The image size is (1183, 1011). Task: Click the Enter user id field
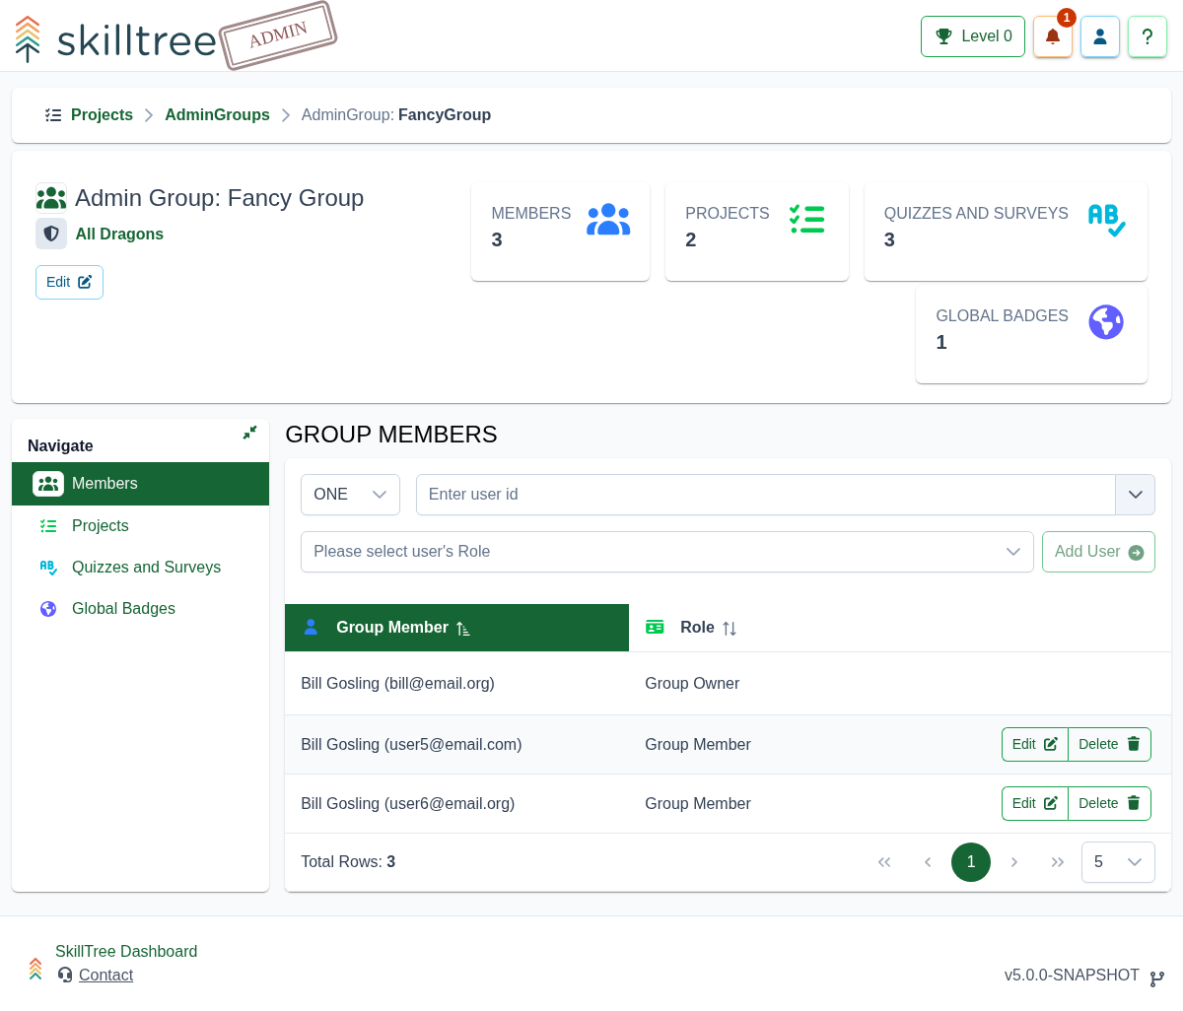pos(766,495)
